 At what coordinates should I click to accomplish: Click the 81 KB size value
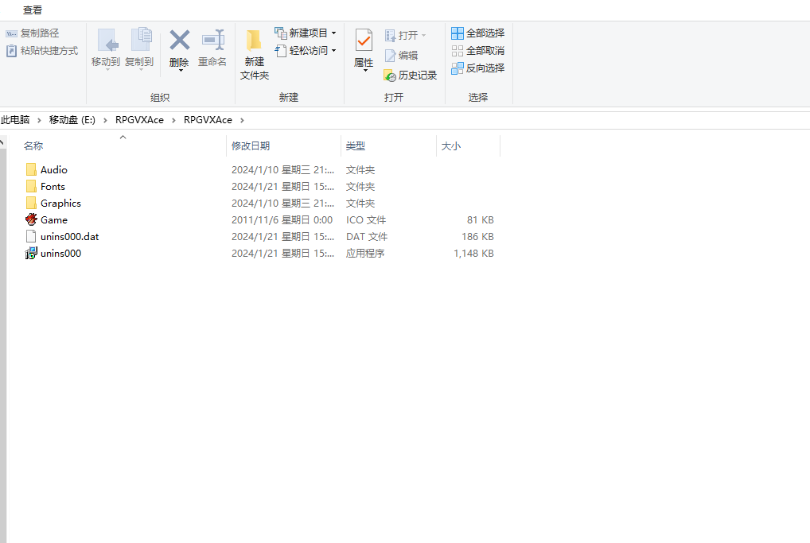click(481, 220)
